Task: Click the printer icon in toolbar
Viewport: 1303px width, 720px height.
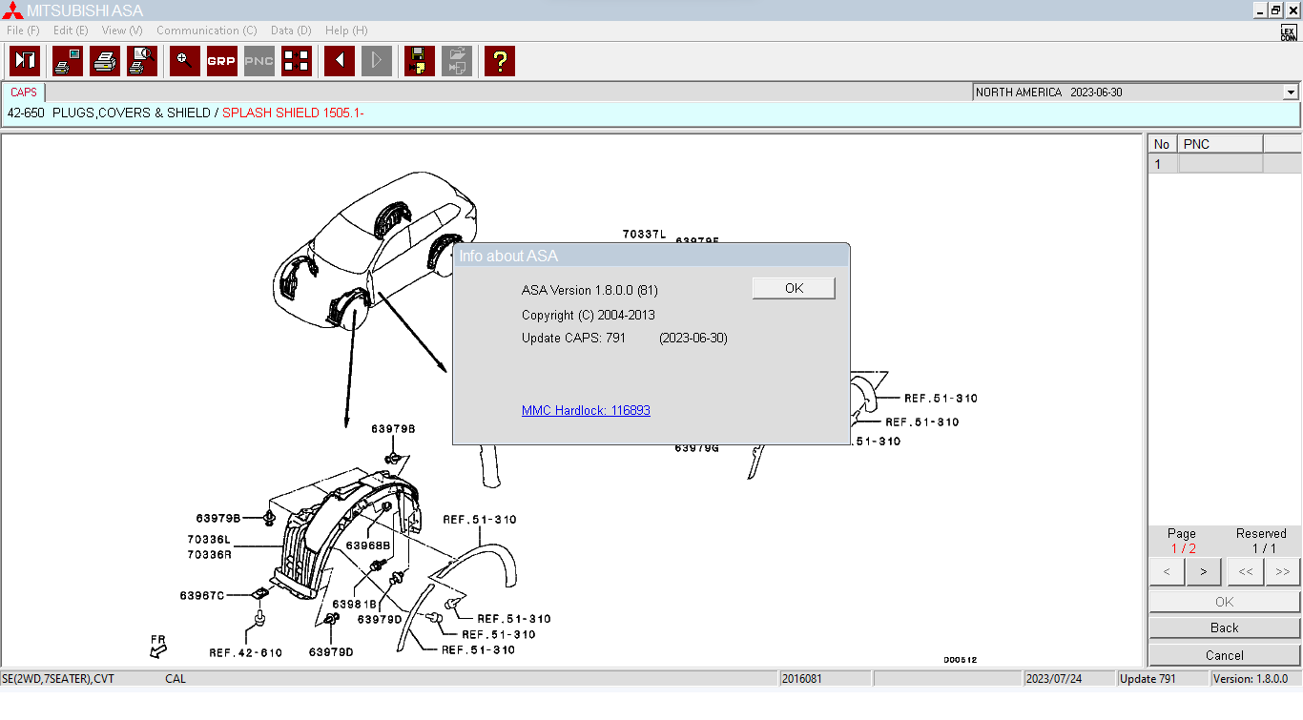Action: (x=105, y=61)
